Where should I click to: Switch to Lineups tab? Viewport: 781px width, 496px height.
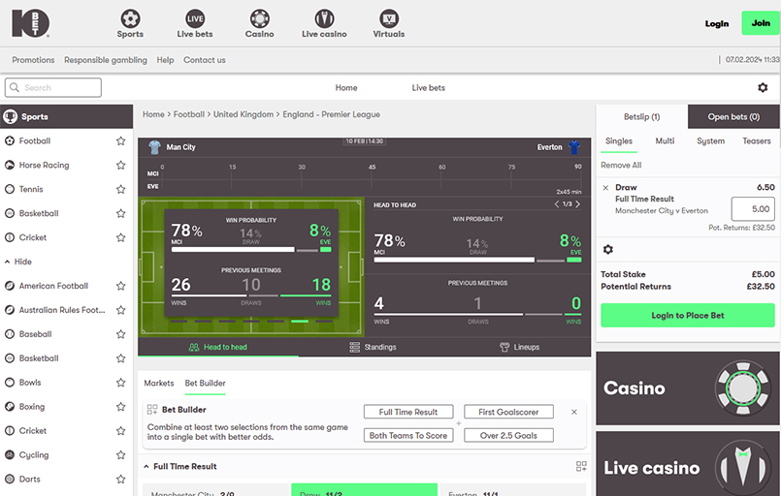click(519, 347)
